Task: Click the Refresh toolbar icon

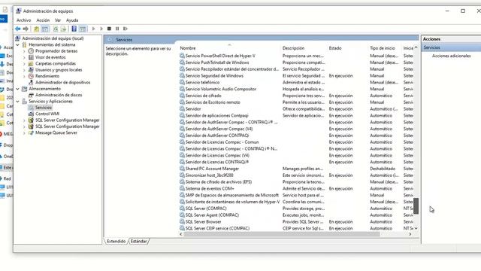Action: [55, 29]
